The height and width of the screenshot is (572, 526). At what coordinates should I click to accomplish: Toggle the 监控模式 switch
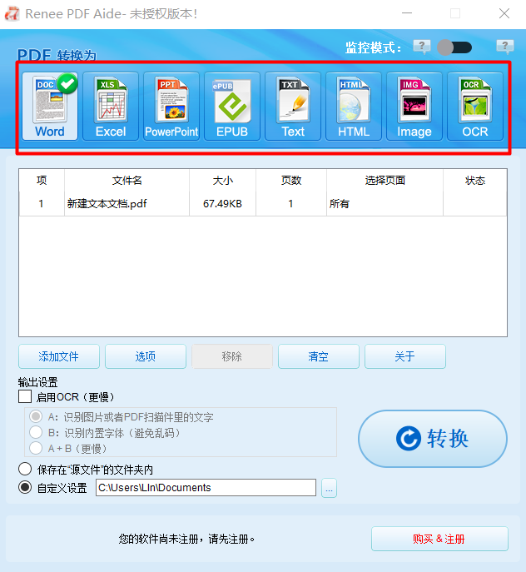[454, 47]
